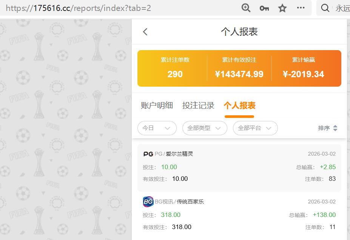Click the zoom magnifier icon in address bar

point(246,8)
